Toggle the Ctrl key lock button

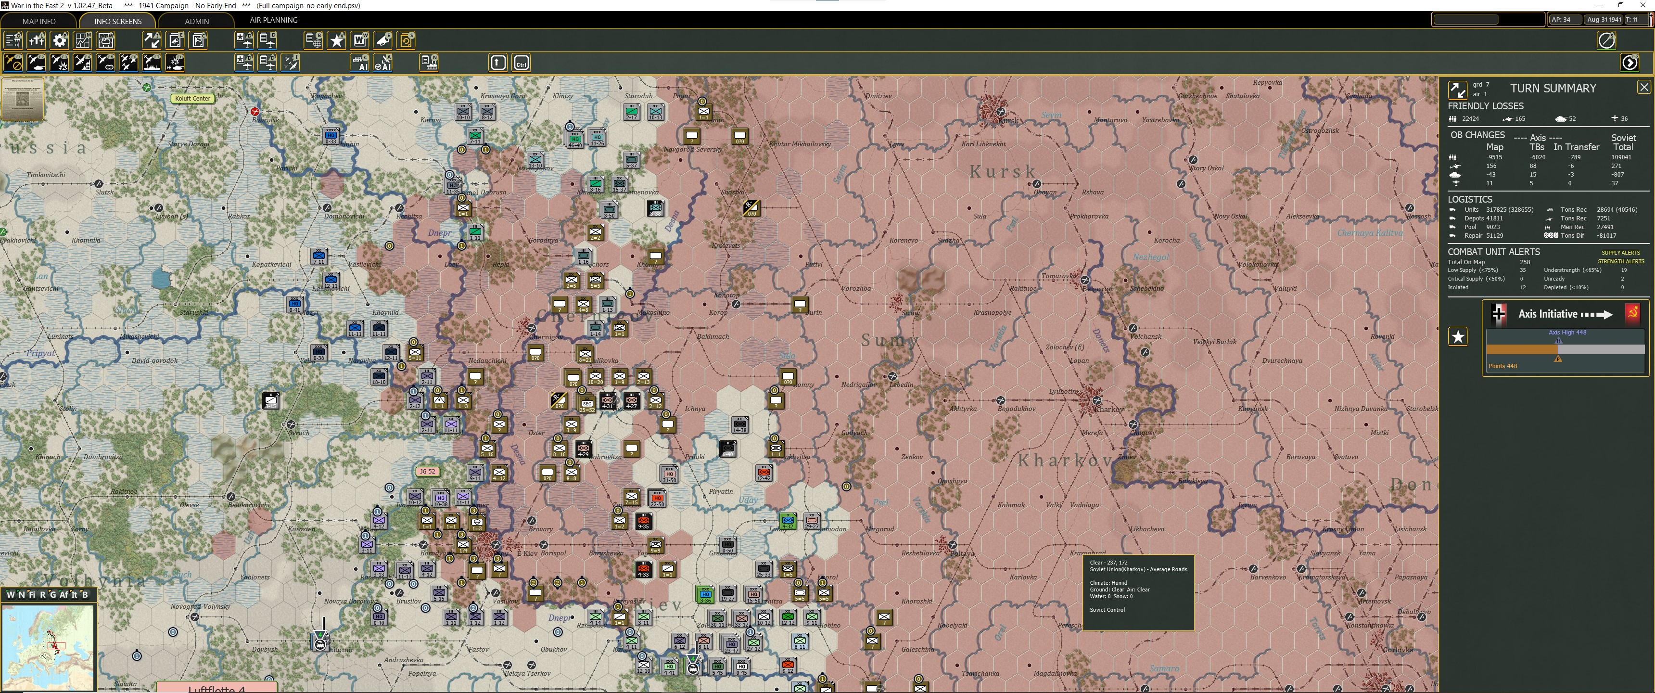click(x=522, y=63)
